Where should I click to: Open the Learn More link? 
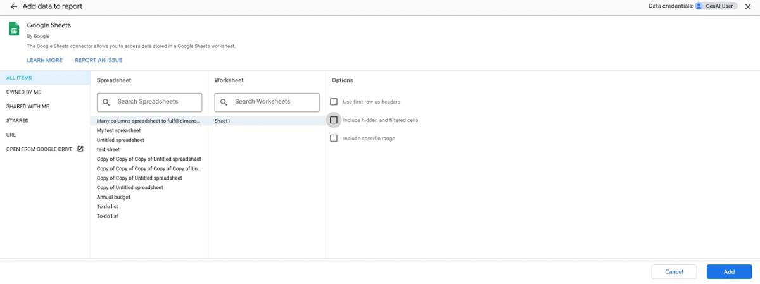[x=44, y=60]
